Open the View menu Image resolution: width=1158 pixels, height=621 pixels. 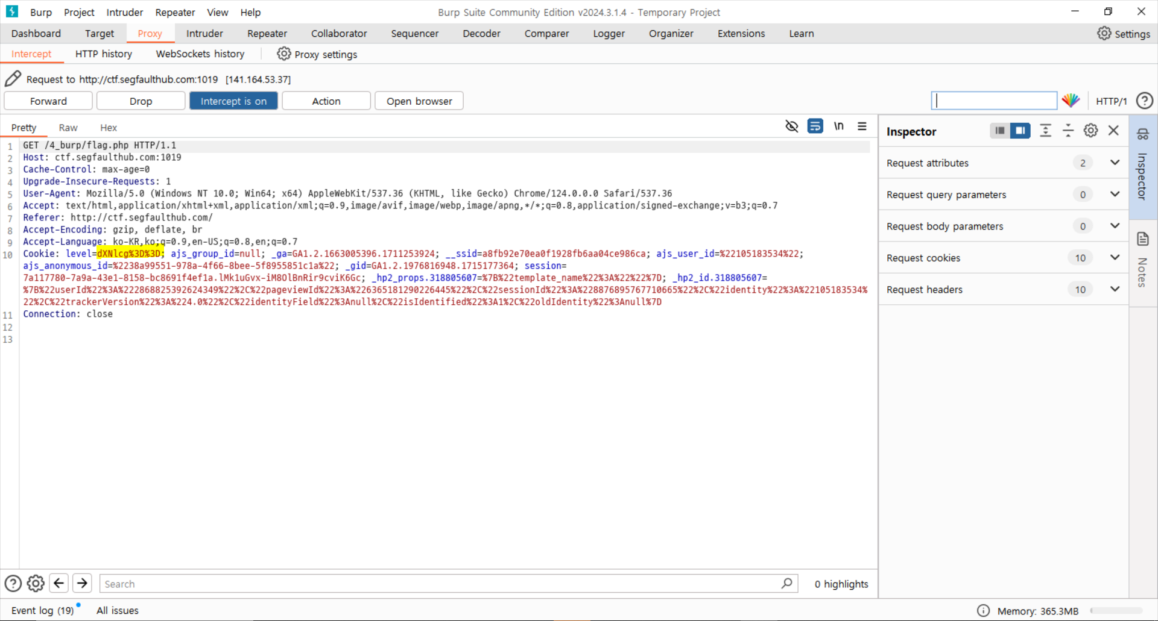point(217,12)
